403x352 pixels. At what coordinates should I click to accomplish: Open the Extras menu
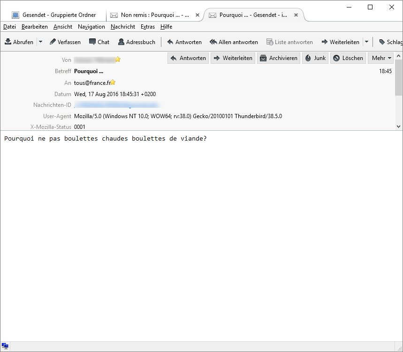click(148, 27)
